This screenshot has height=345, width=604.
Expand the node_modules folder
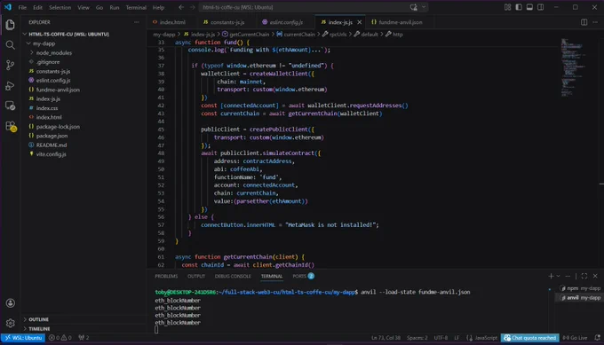32,52
